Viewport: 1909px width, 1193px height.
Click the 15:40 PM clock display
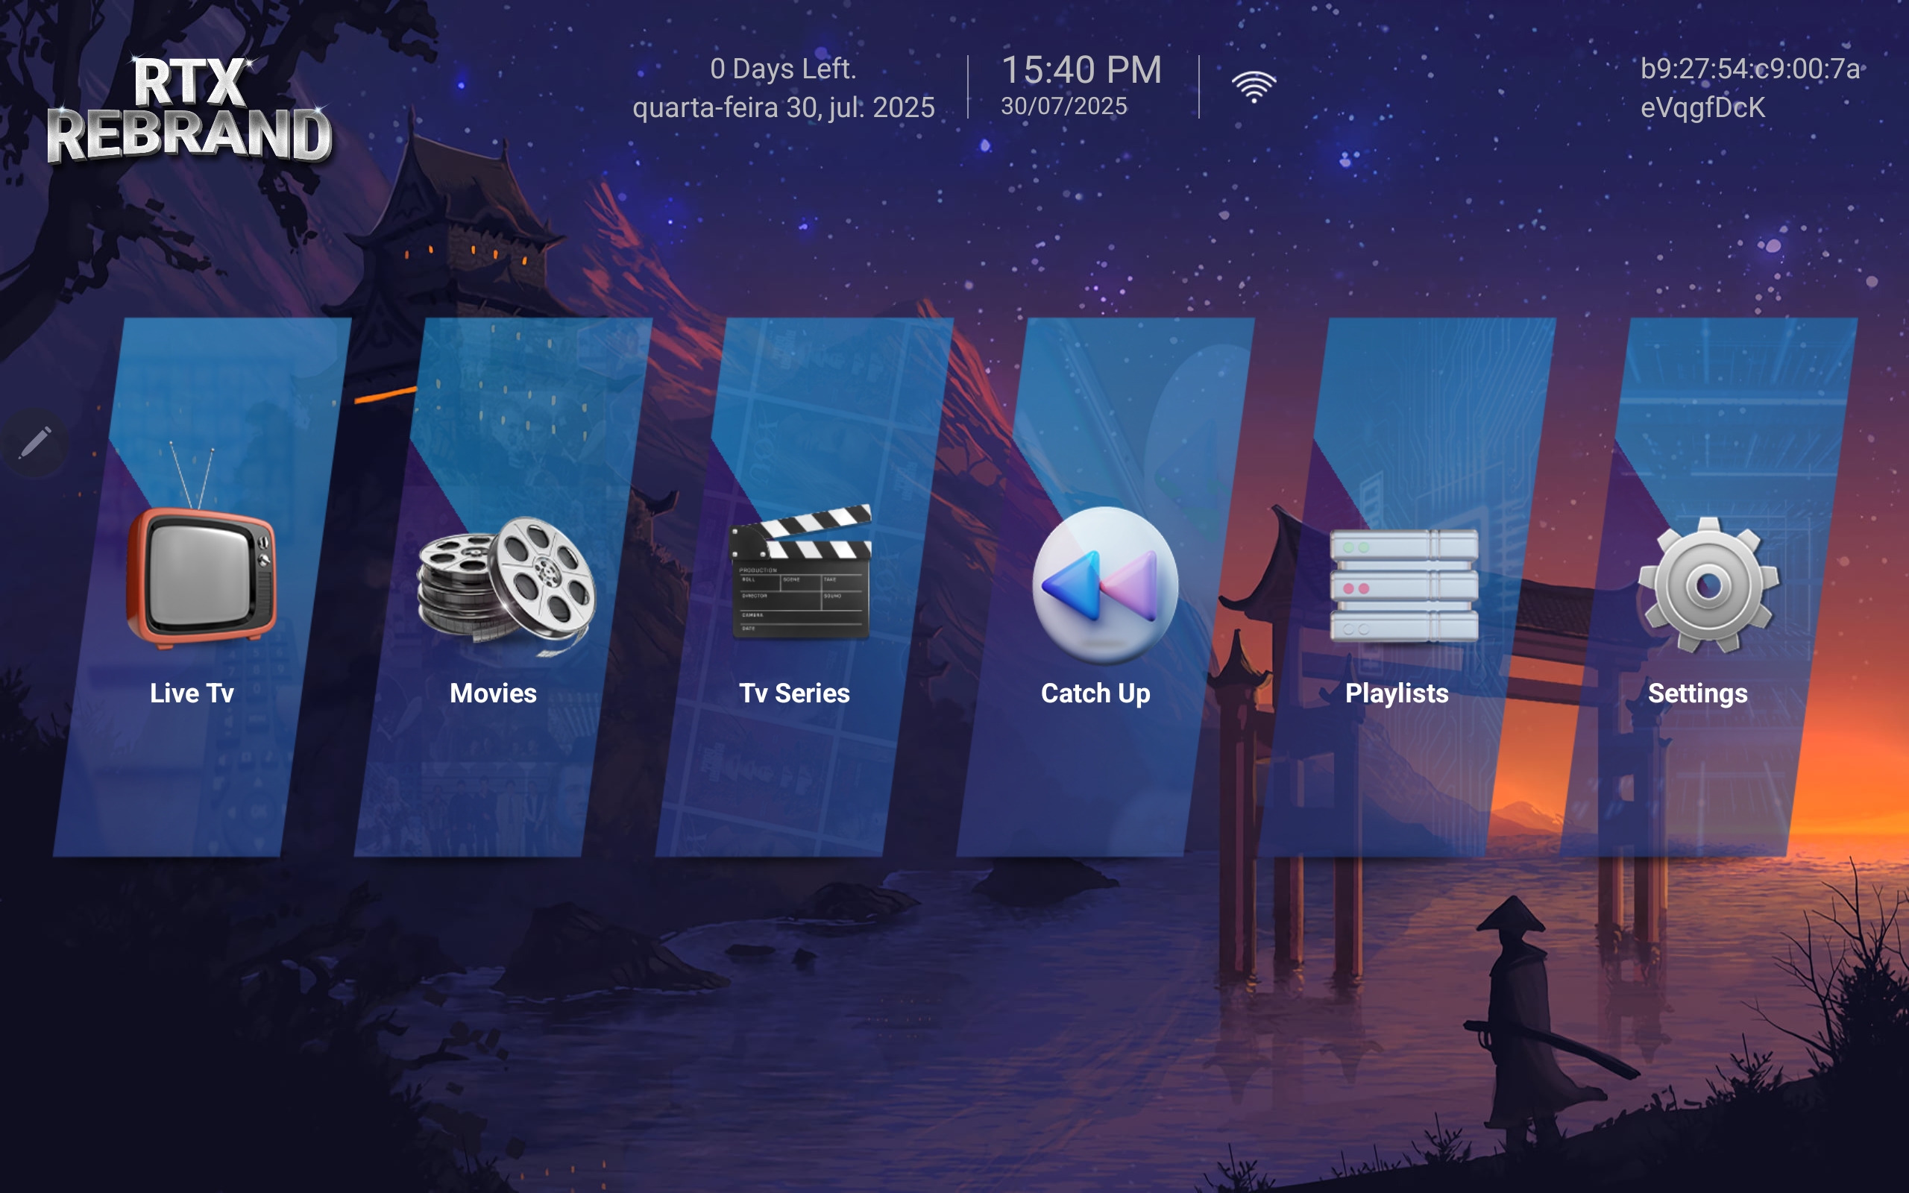(x=1081, y=69)
